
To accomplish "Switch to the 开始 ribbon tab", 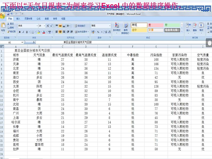I will coord(10,19).
